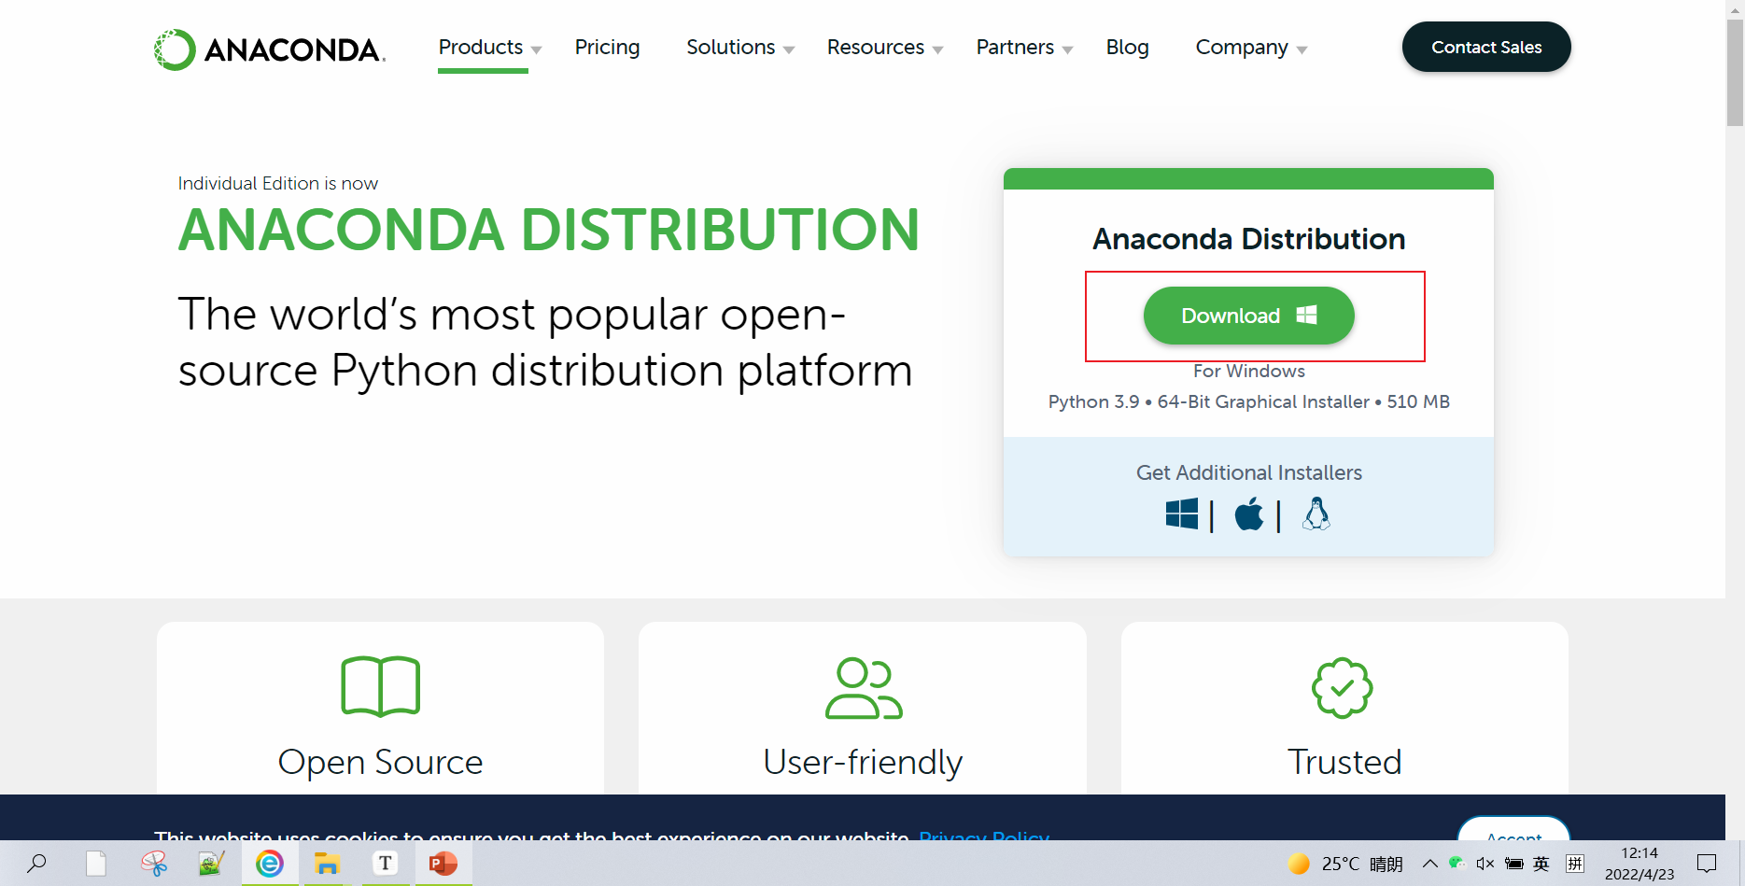Expand the Company dropdown arrow

coord(1302,50)
